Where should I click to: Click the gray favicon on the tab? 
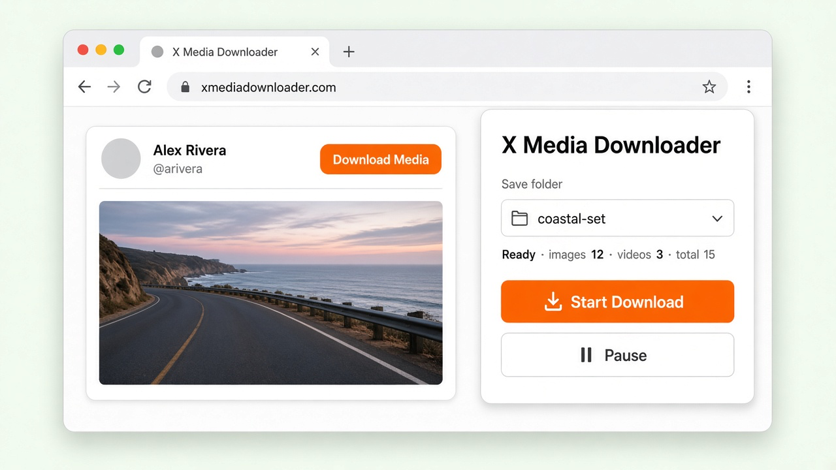tap(157, 52)
